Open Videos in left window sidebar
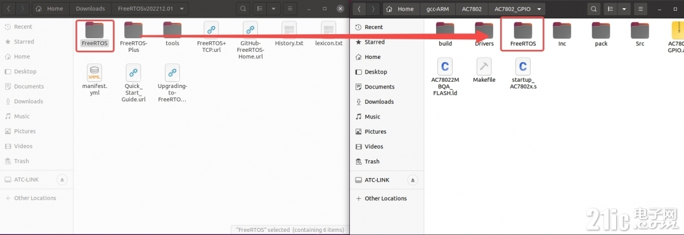This screenshot has height=235, width=684. coord(37,146)
